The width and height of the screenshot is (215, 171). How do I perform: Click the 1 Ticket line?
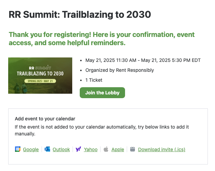pos(94,80)
